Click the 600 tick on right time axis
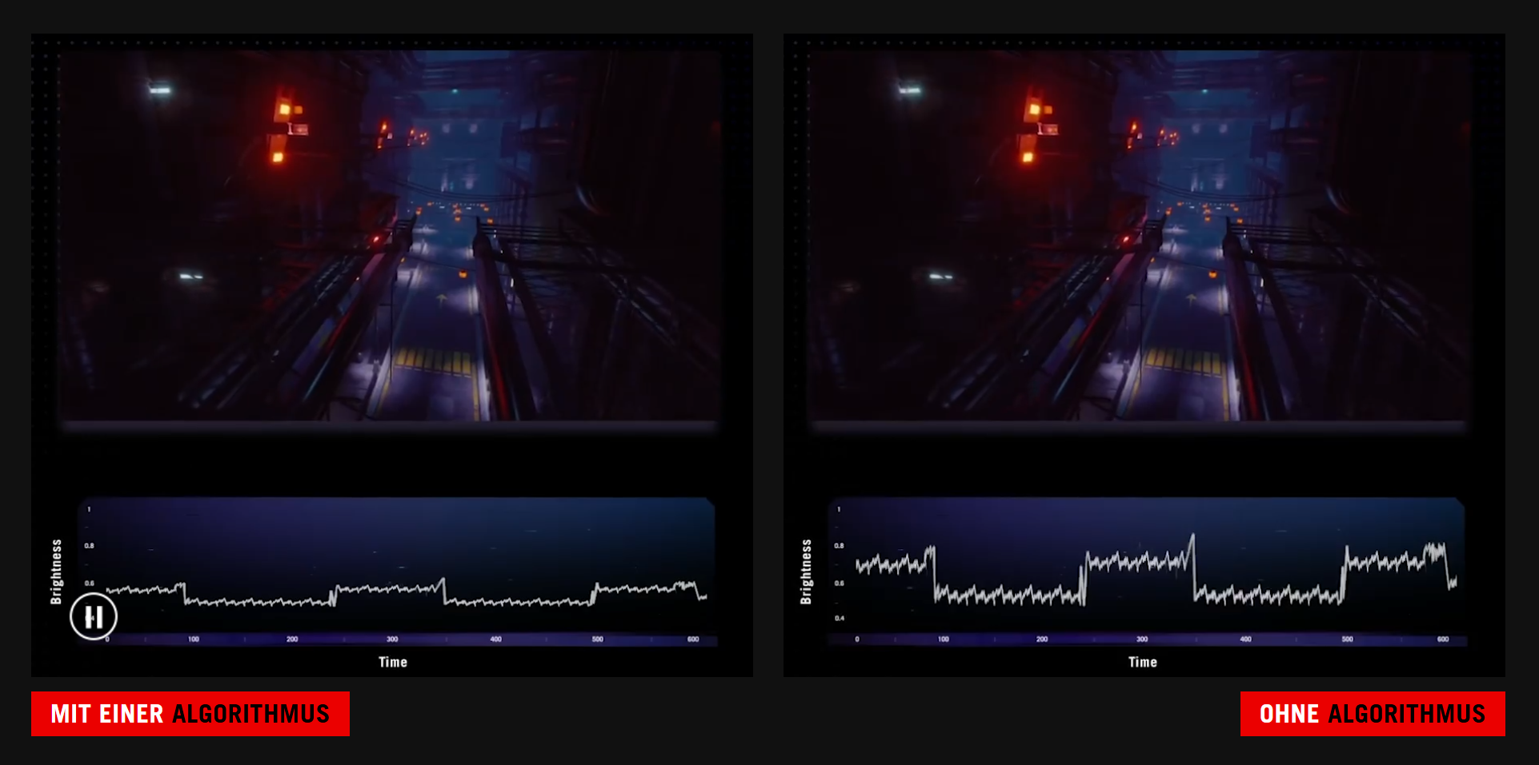 click(x=1443, y=639)
